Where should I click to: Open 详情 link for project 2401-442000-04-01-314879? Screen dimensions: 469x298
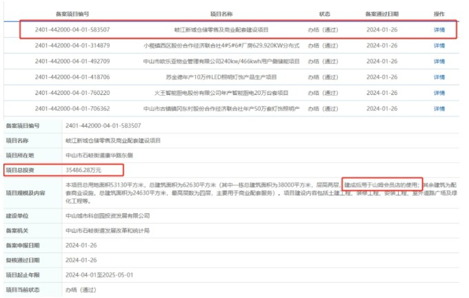click(x=439, y=46)
